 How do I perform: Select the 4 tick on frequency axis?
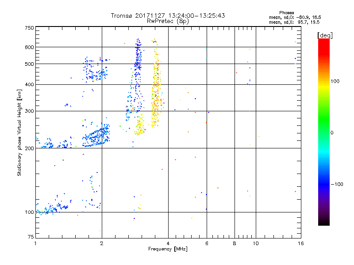(168, 243)
